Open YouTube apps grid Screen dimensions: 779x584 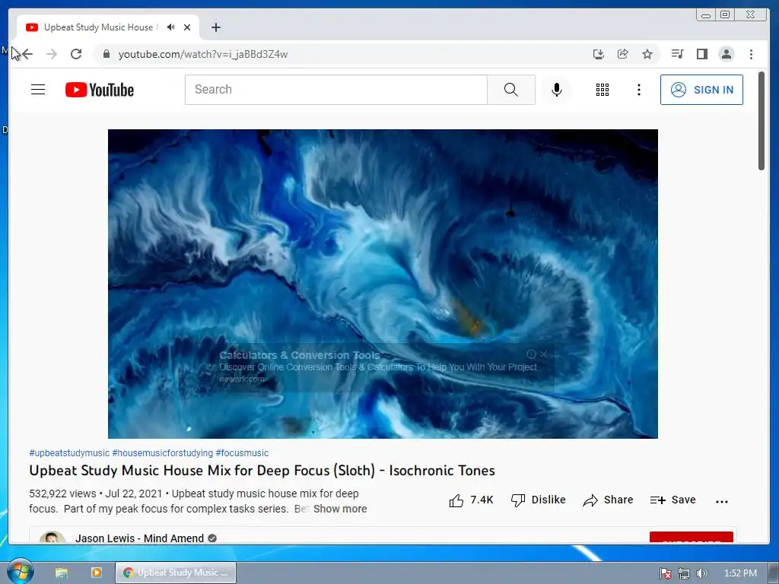click(x=603, y=90)
